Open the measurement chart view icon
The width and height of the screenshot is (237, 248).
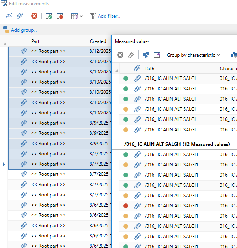pyautogui.click(x=9, y=16)
